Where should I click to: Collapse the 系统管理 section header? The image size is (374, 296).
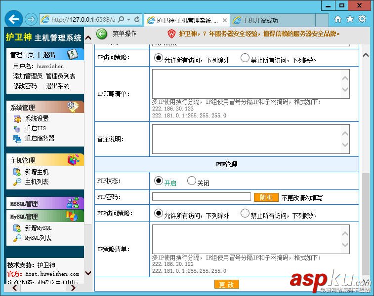pos(45,107)
